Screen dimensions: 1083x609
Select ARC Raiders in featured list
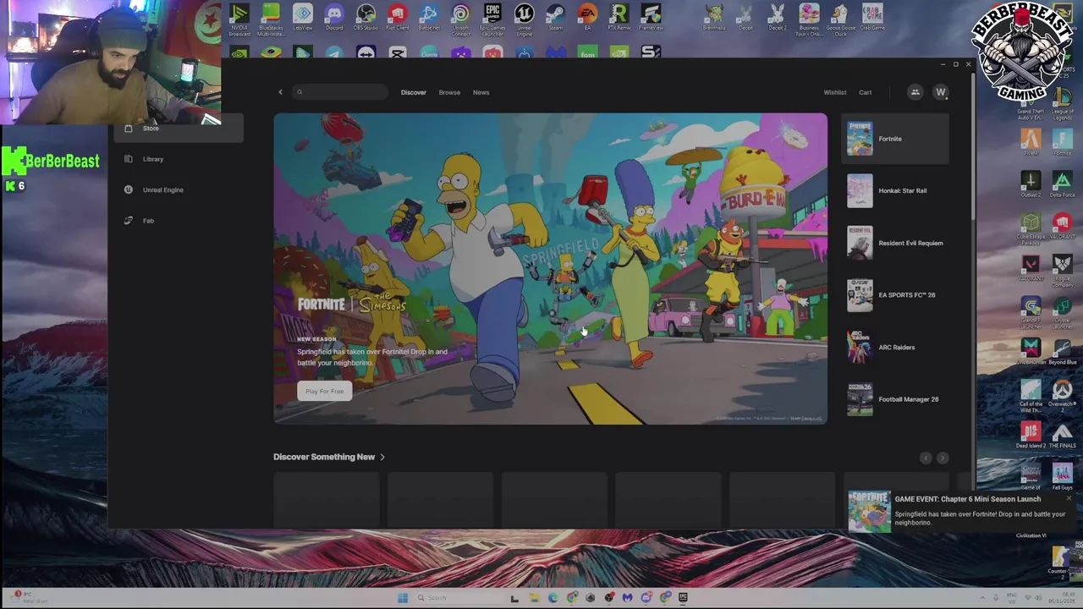(x=896, y=347)
